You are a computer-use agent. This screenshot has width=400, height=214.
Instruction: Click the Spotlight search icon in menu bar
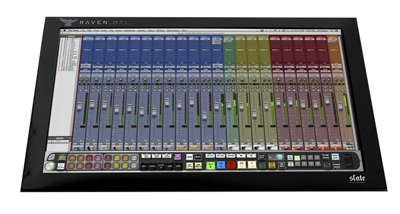(332, 30)
